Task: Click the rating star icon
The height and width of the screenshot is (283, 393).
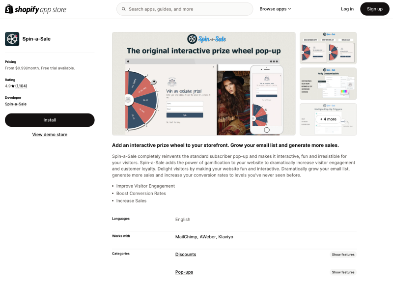Action: point(13,86)
